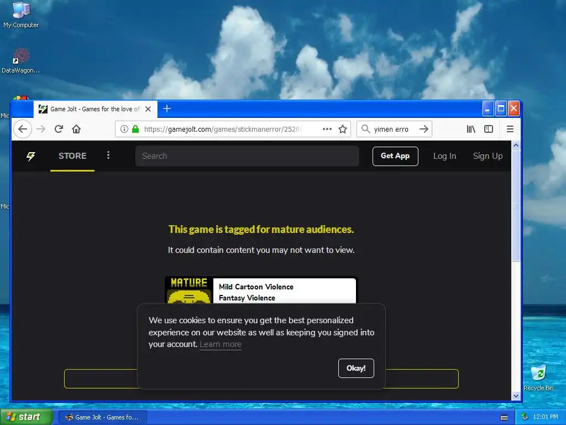Reload the current page
This screenshot has width=566, height=425.
tap(59, 129)
